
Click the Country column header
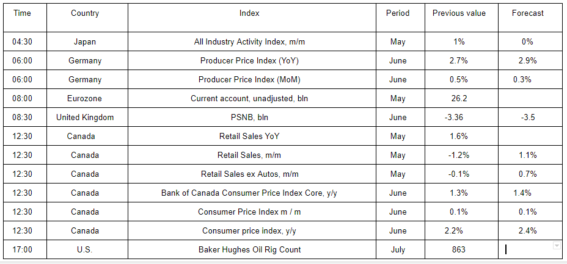[85, 13]
